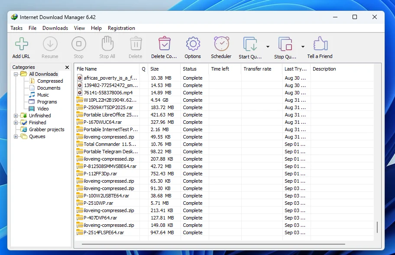Click the video icon of 76141-558378006.mp4

point(80,93)
